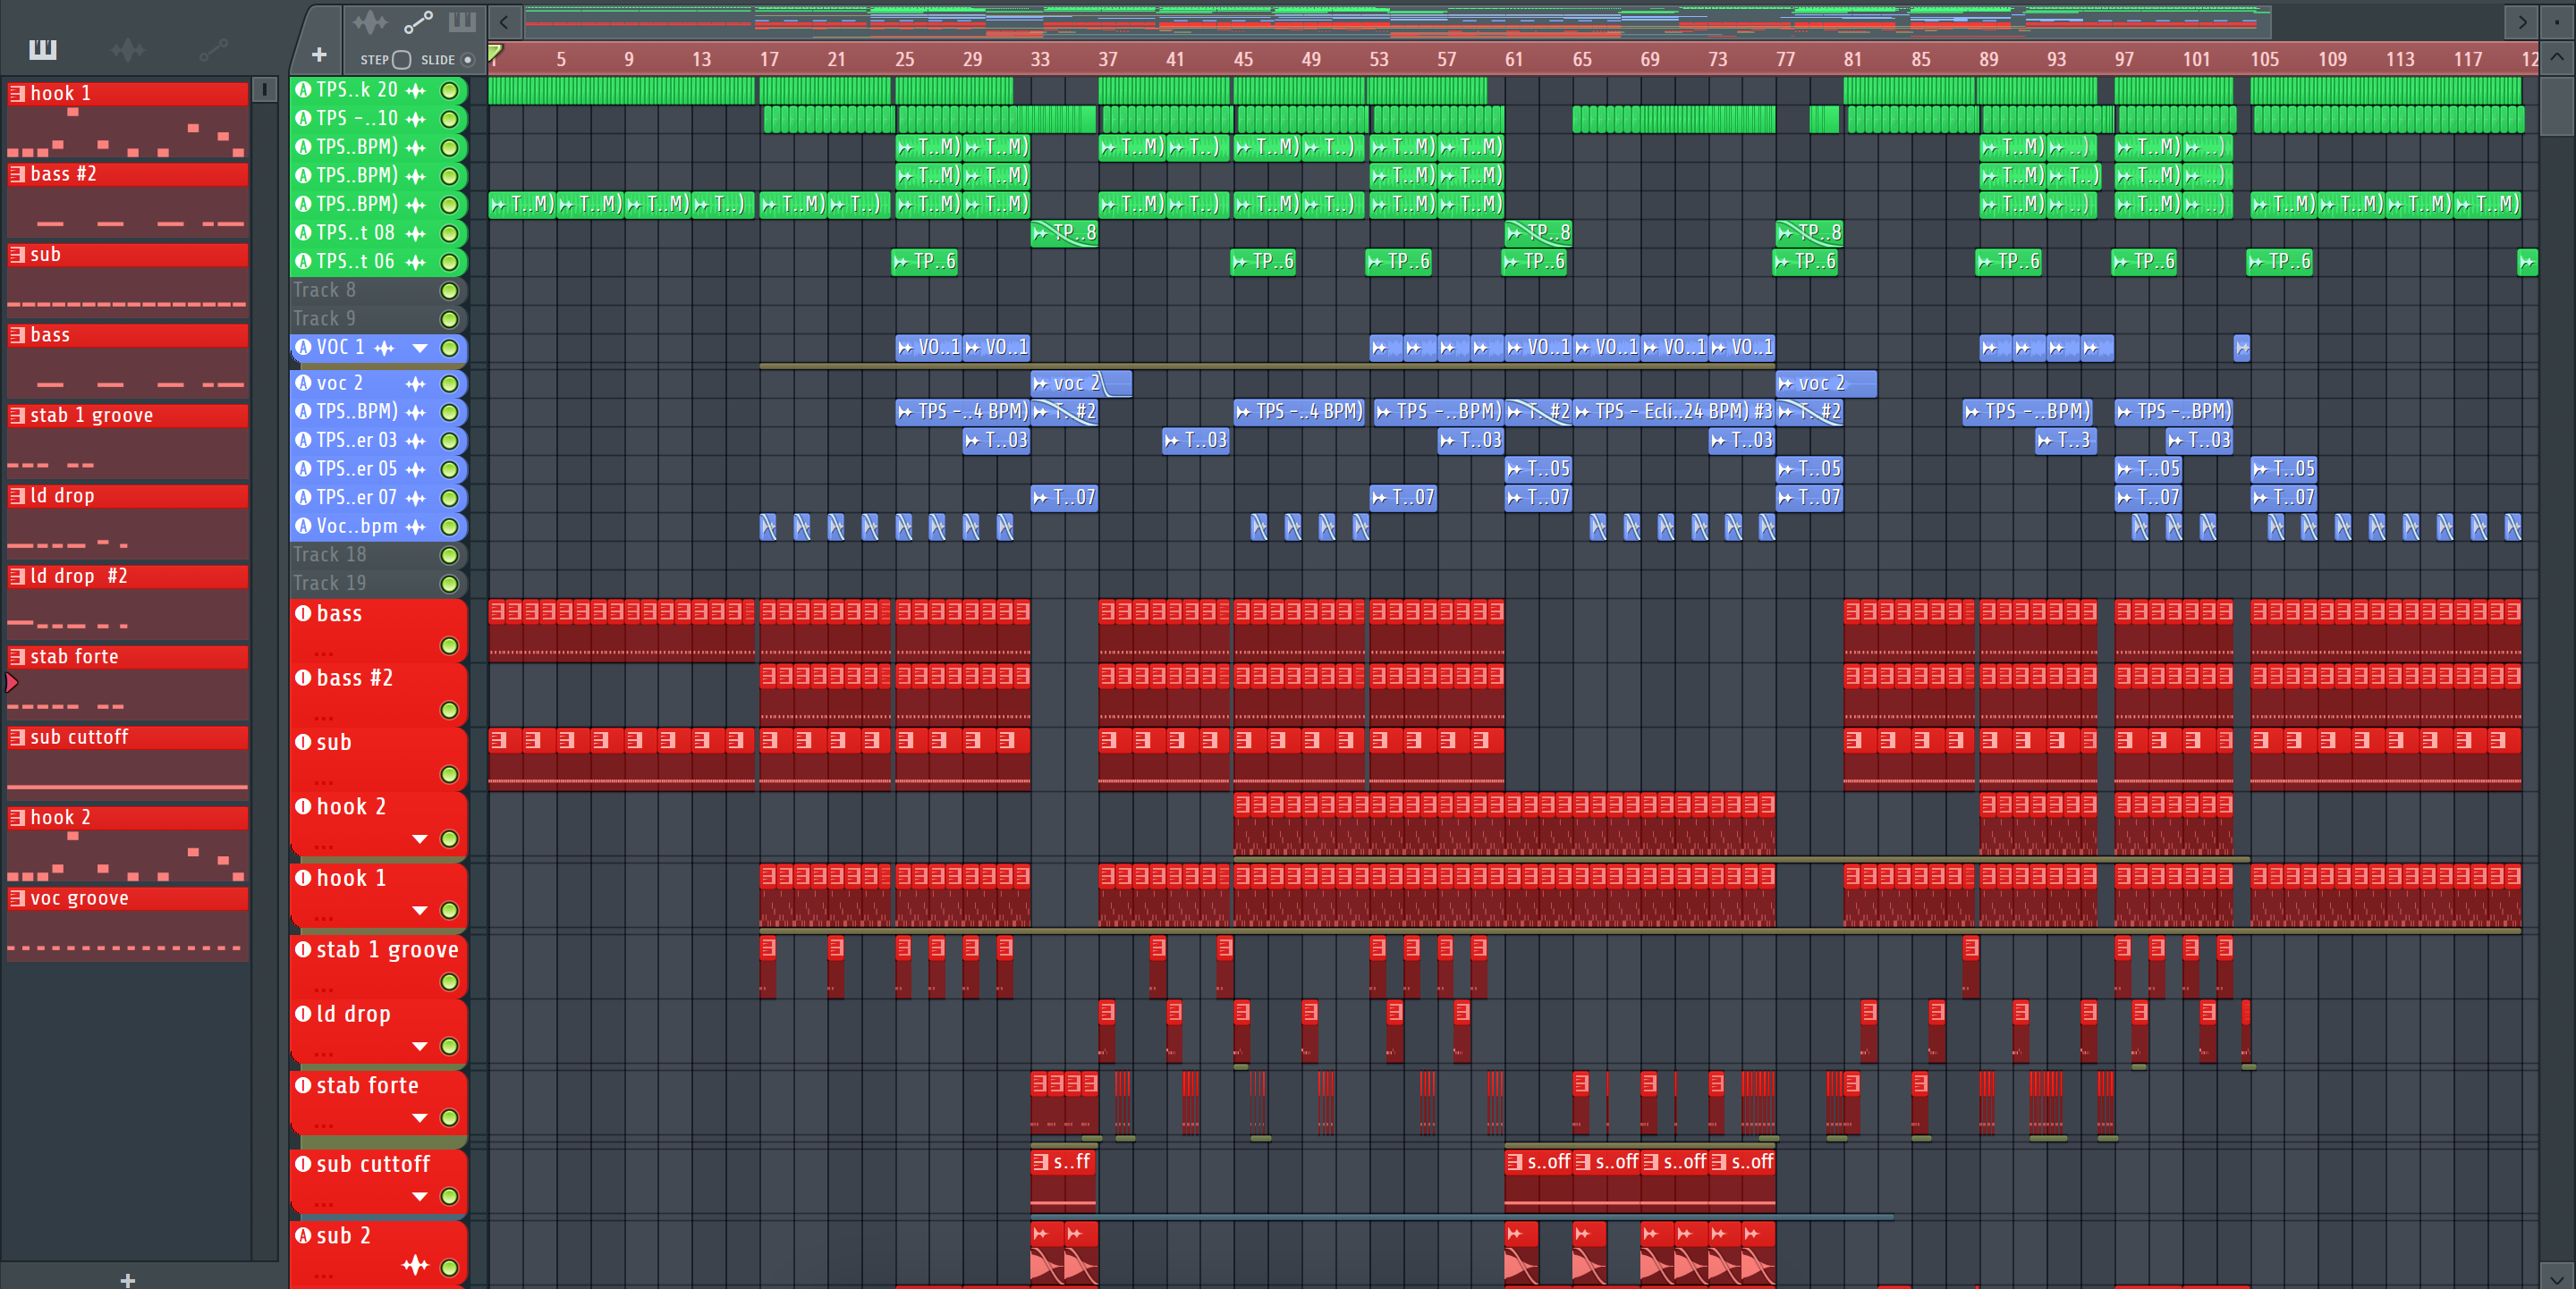Viewport: 2576px width, 1289px height.
Task: Click waveform icon on TPS -..10 track
Action: [x=415, y=119]
